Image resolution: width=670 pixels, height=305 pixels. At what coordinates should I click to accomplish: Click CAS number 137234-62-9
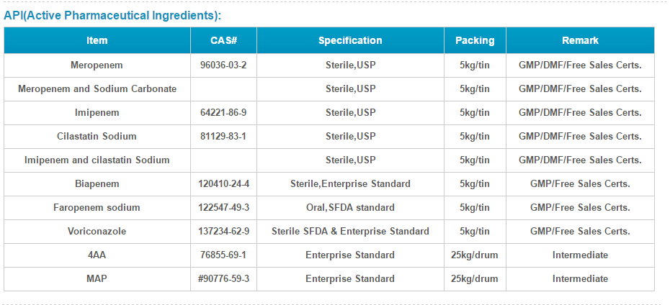pyautogui.click(x=223, y=231)
